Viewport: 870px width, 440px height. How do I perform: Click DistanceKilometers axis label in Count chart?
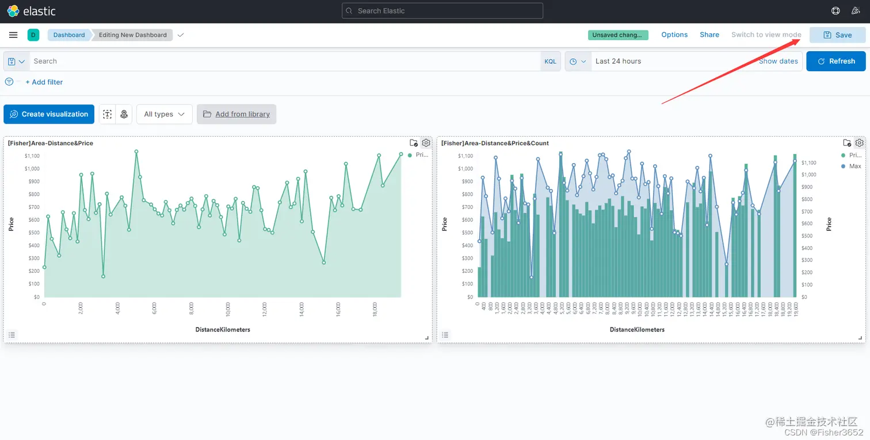pos(637,330)
